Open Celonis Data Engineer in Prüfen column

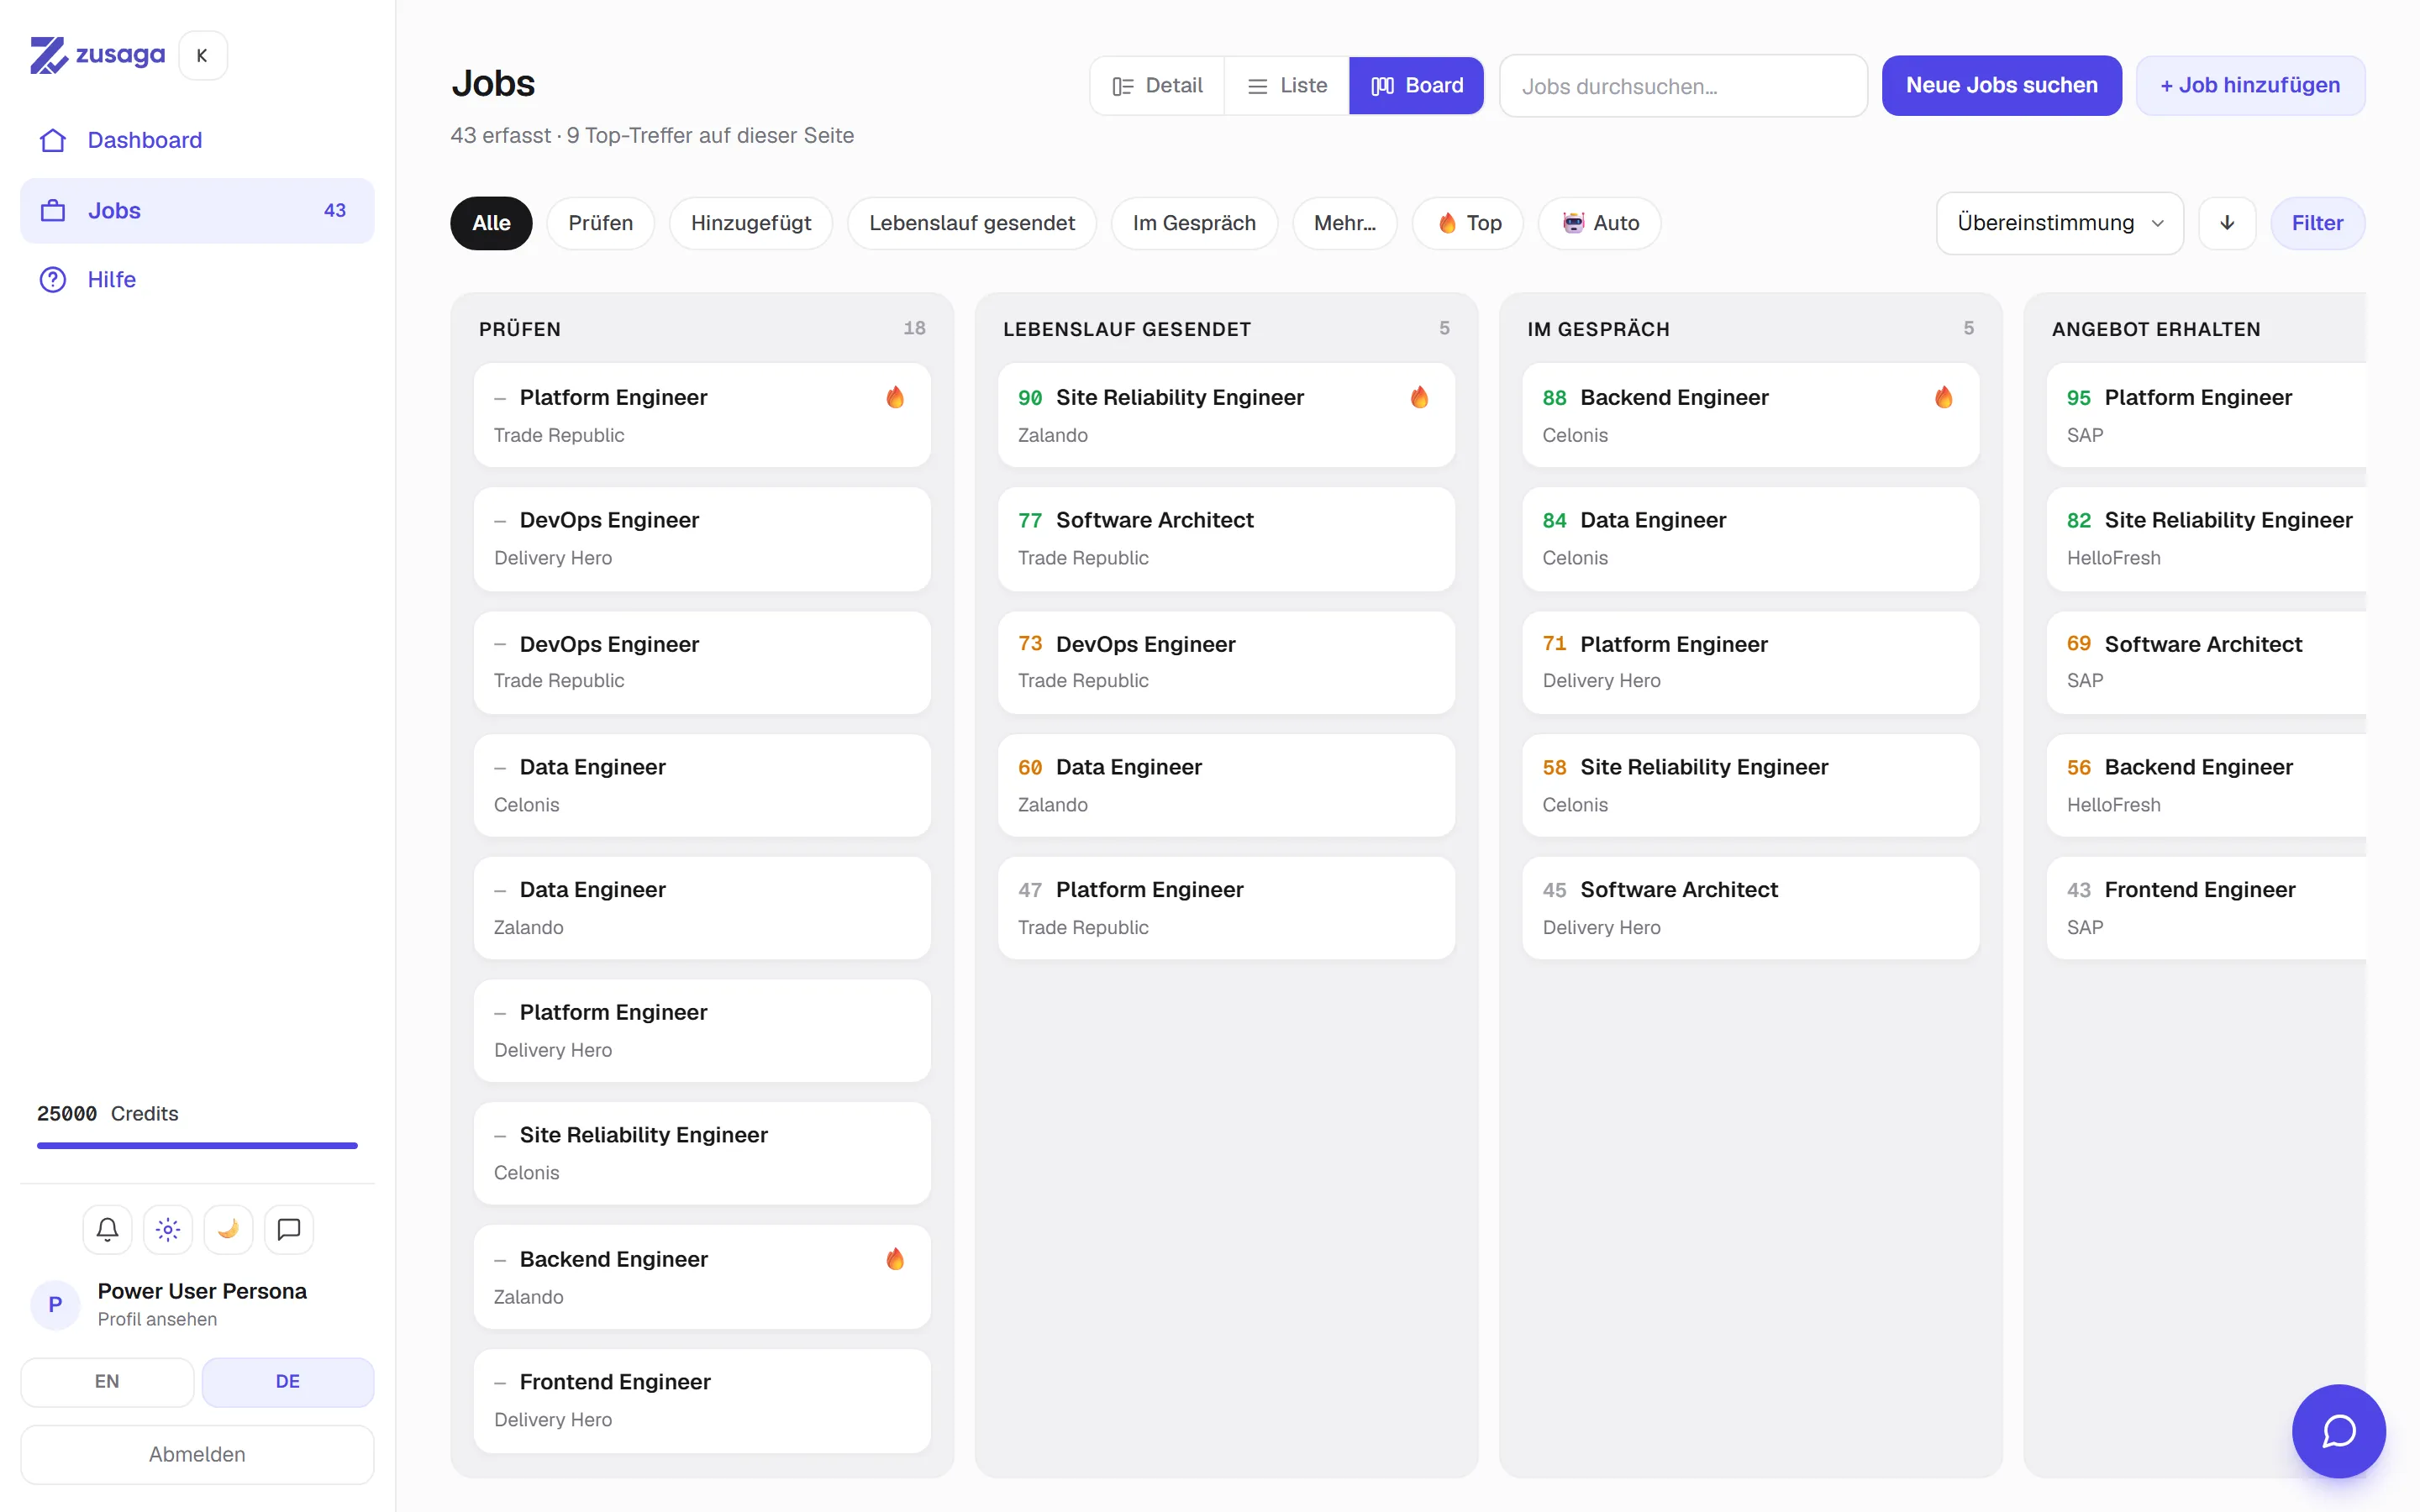pos(702,785)
